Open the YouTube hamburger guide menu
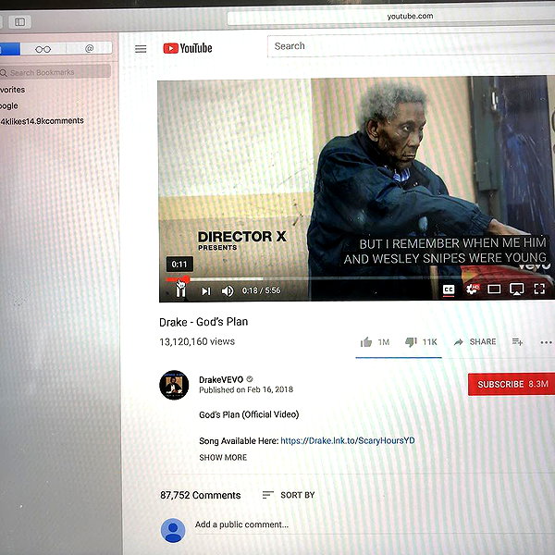This screenshot has height=555, width=555. pos(141,49)
